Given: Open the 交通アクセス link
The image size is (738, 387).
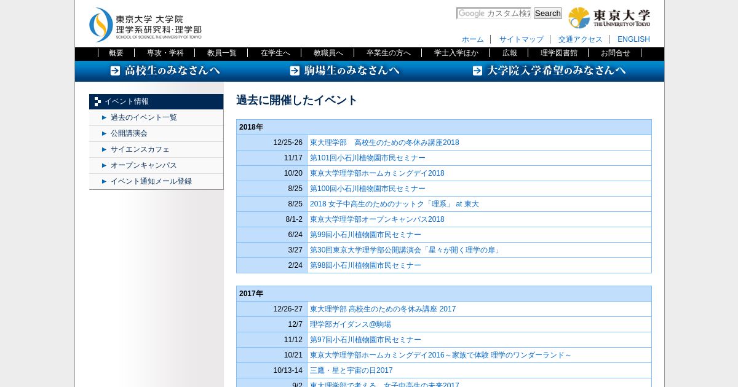Looking at the screenshot, I should 581,39.
